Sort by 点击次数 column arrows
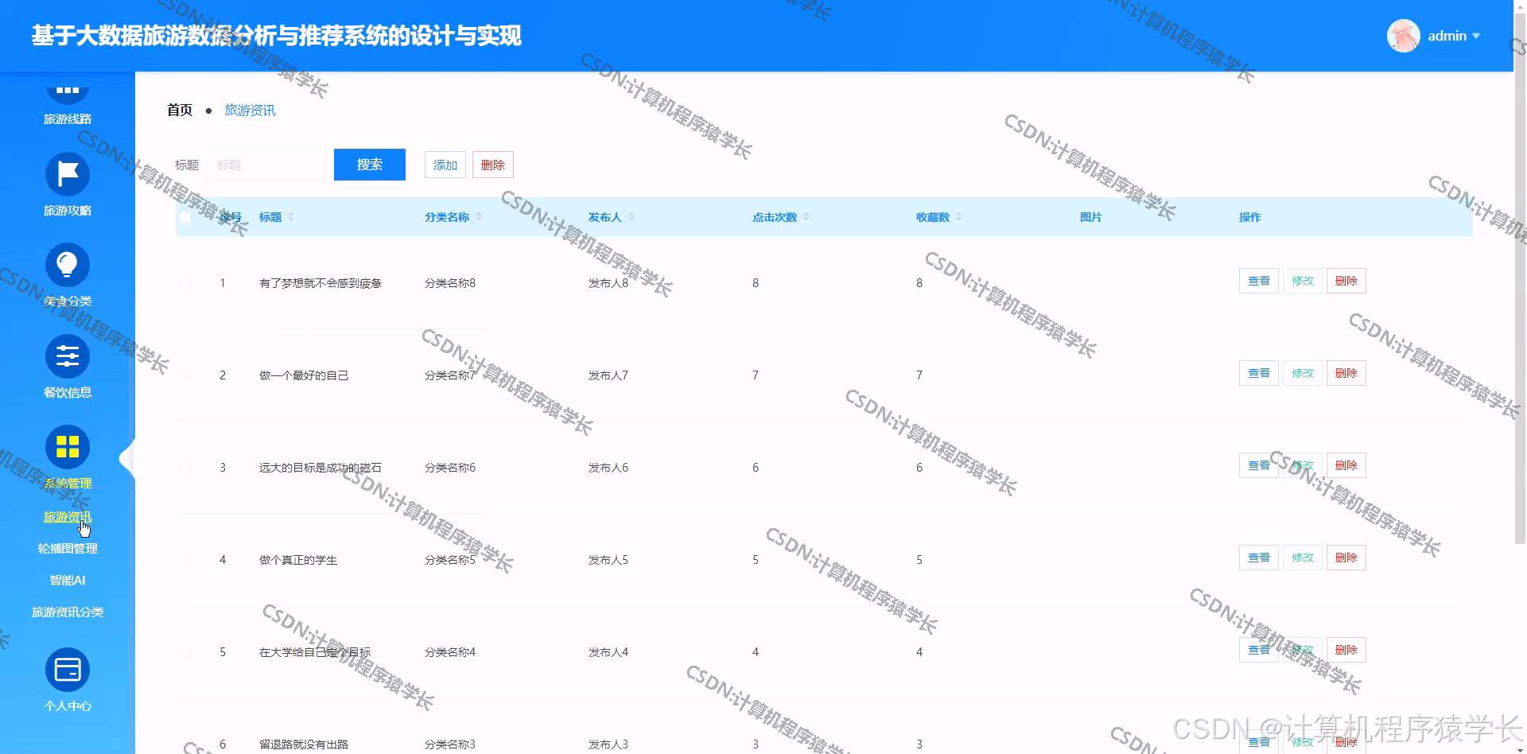This screenshot has width=1527, height=754. coord(806,216)
